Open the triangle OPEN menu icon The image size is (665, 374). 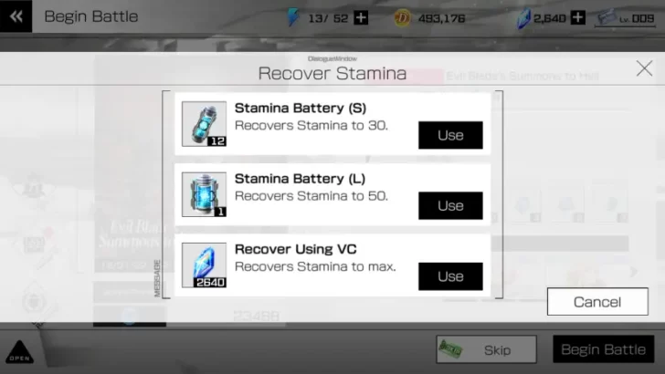19,352
